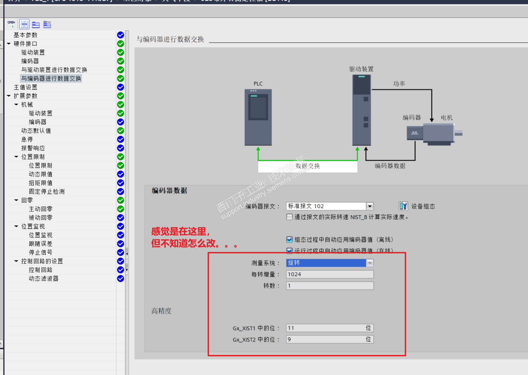This screenshot has width=528, height=375.
Task: Toggle online auto-apply encoder values checkbox
Action: click(x=289, y=250)
